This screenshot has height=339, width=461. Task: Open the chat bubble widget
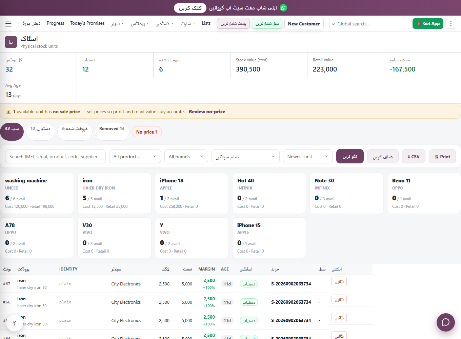click(446, 322)
